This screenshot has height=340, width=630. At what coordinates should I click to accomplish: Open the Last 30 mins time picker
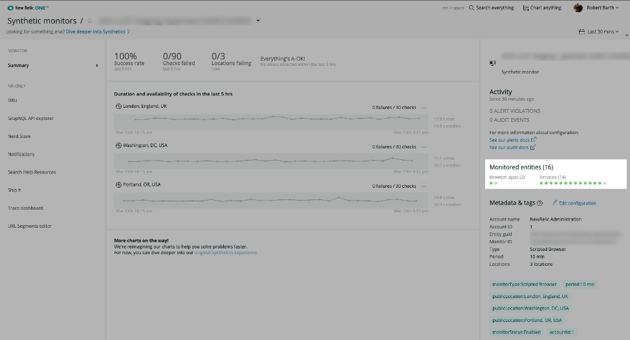click(599, 32)
